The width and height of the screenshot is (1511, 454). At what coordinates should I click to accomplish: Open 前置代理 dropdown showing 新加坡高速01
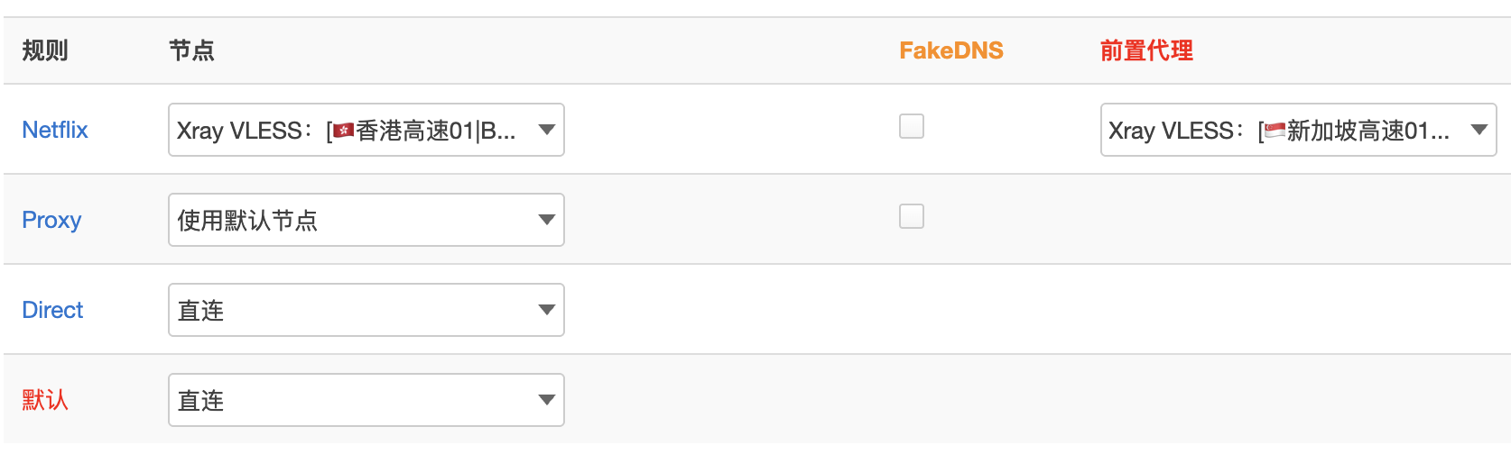coord(1298,130)
